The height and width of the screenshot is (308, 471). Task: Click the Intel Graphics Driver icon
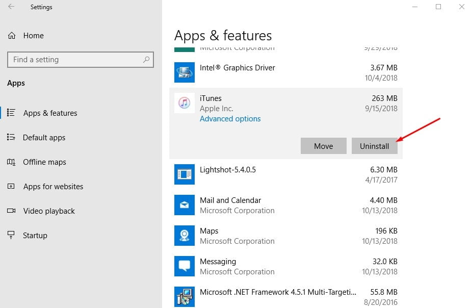tap(185, 72)
